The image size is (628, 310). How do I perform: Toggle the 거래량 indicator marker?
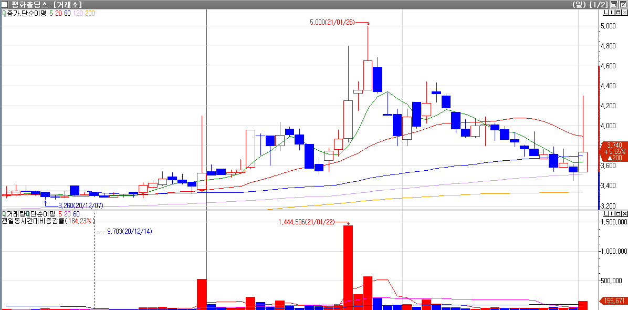pos(4,214)
